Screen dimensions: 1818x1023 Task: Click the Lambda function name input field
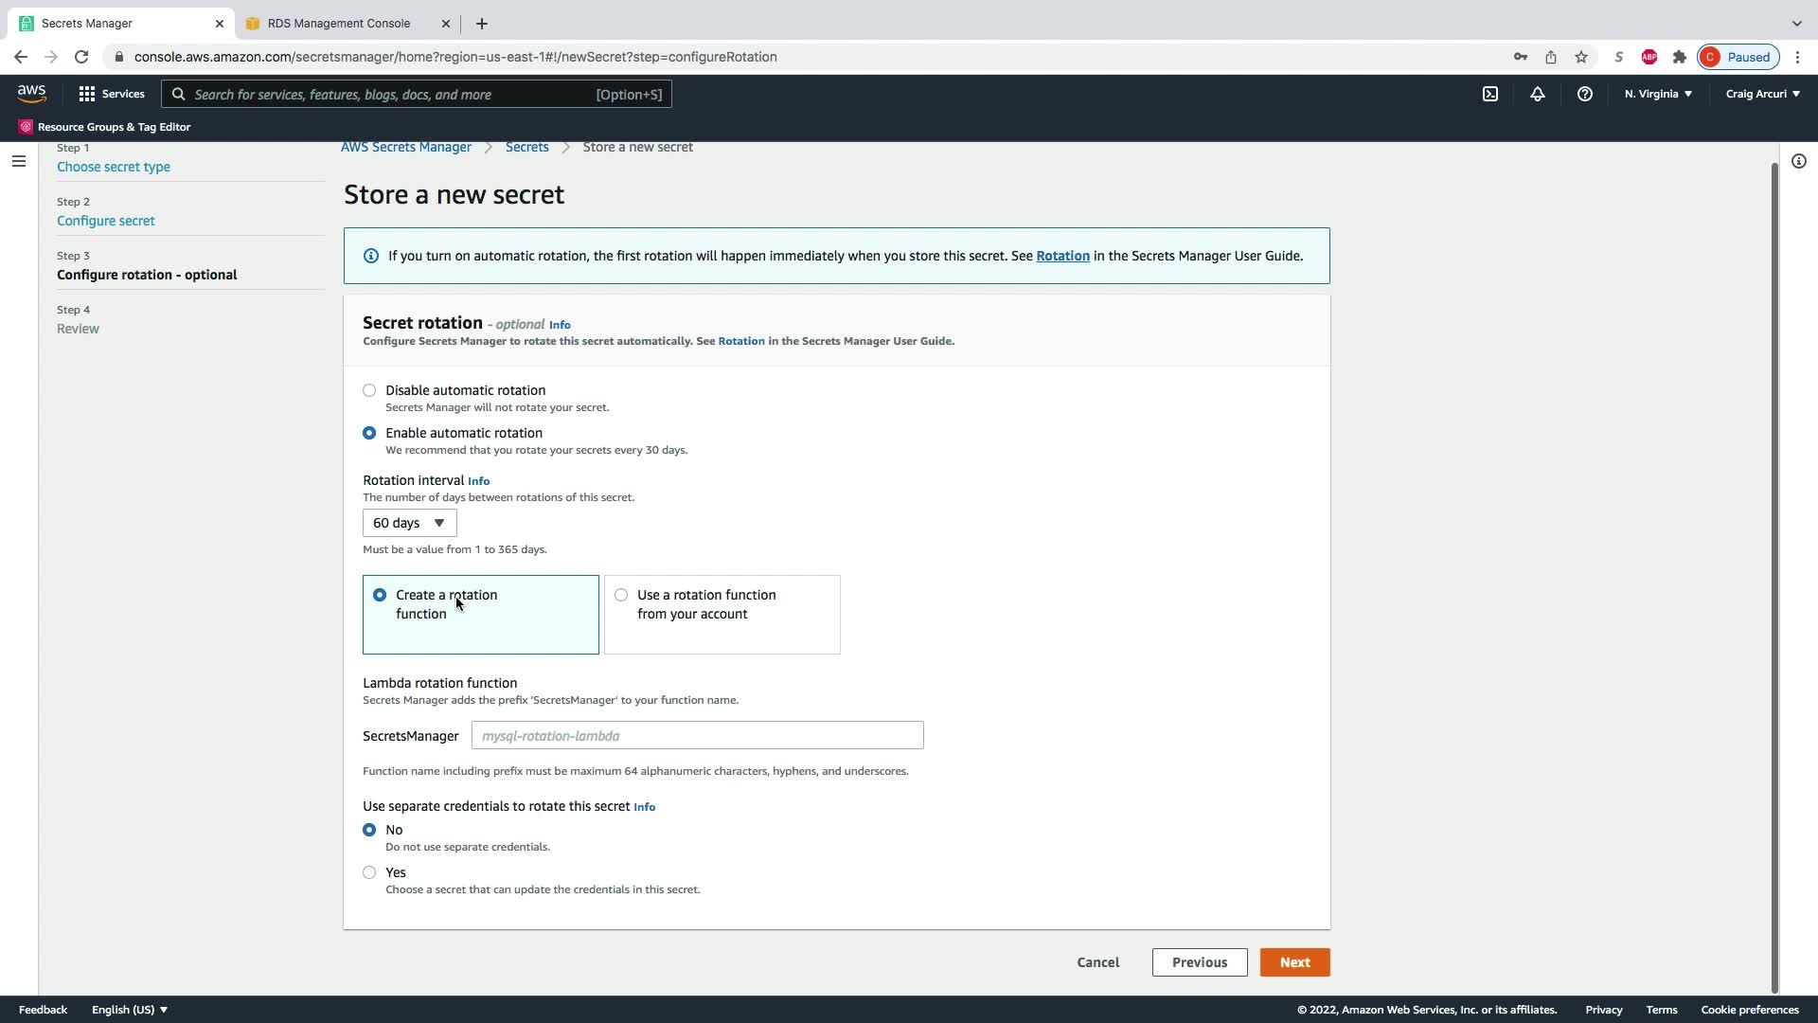[697, 736]
